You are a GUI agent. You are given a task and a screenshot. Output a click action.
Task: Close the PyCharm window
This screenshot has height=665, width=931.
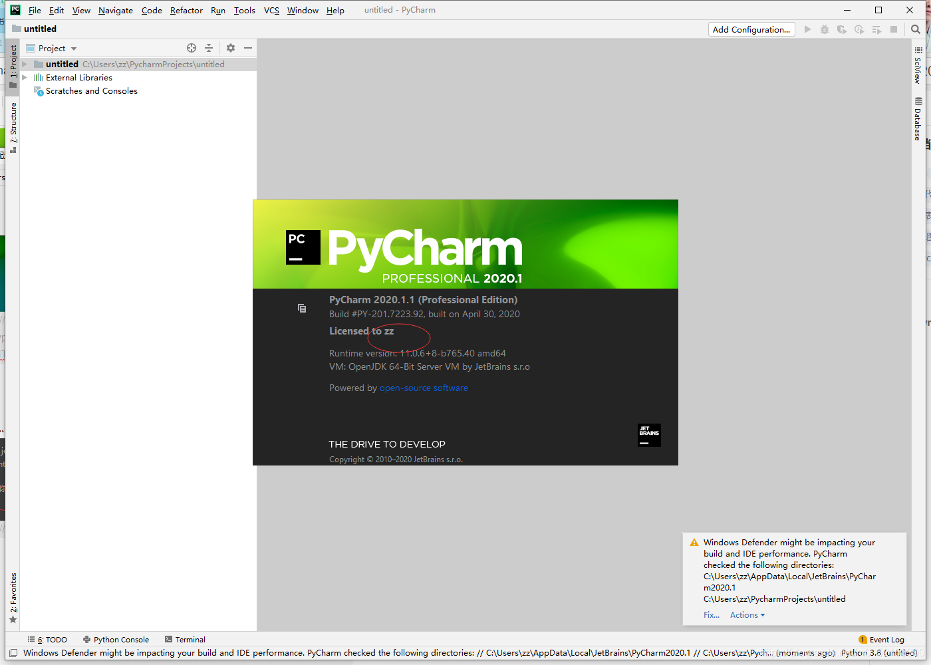[910, 10]
